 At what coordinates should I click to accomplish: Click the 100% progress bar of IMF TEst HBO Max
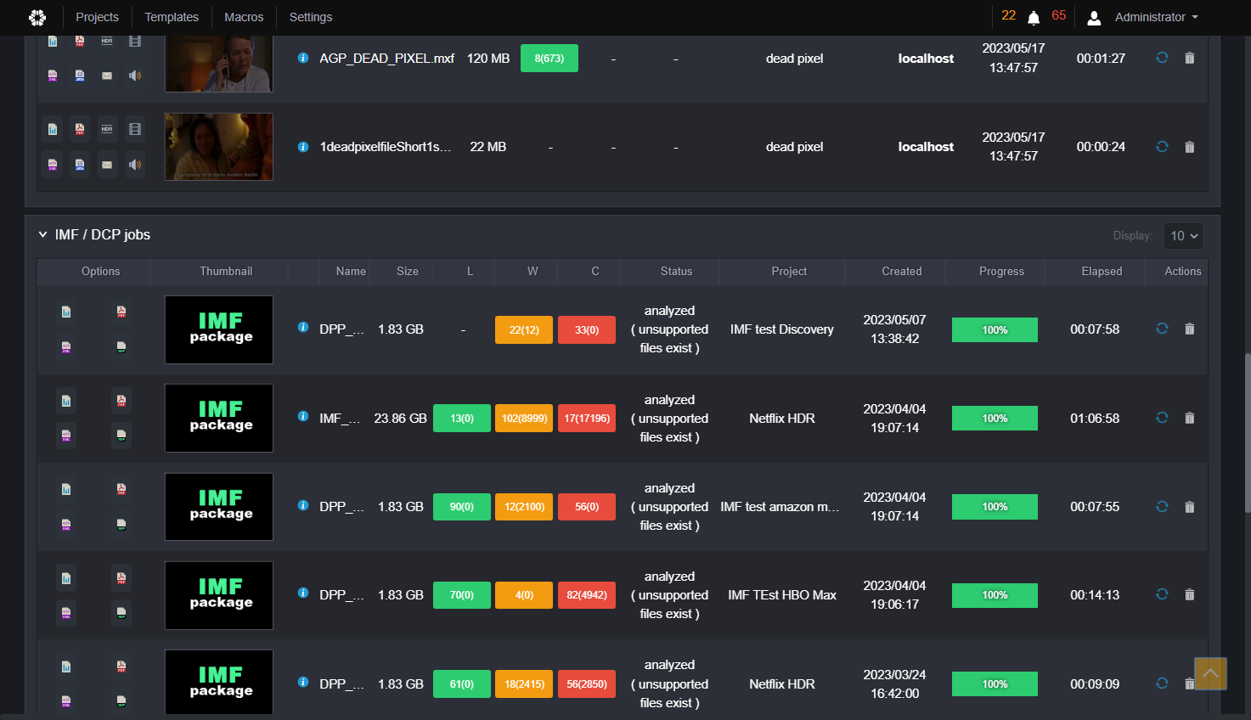click(995, 594)
